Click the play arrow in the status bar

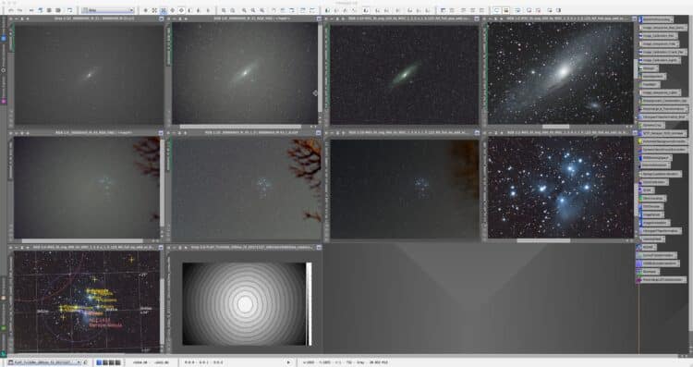(x=288, y=362)
